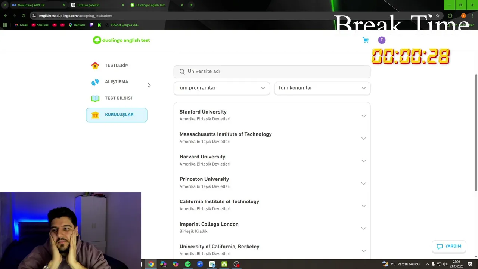
Task: Open the shopping cart icon
Action: coord(366,40)
